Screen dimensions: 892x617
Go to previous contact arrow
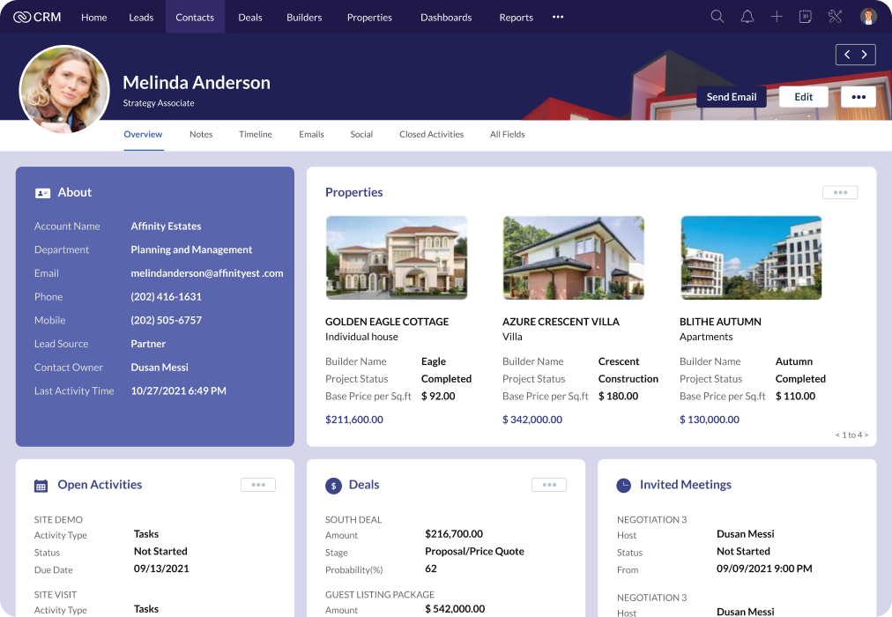point(847,55)
